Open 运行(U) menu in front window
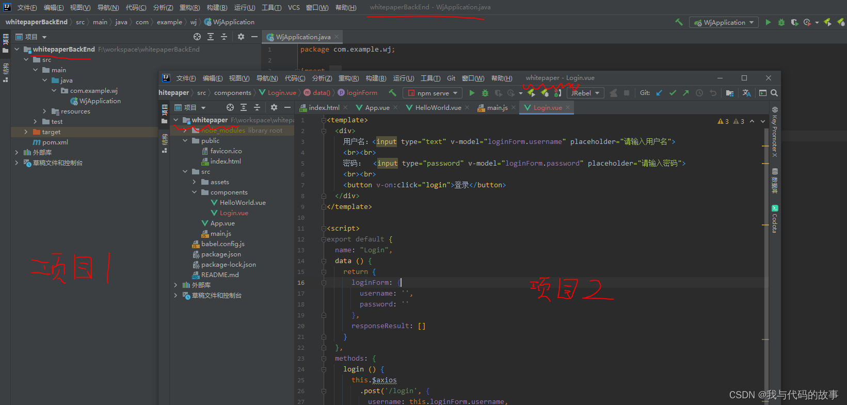847x405 pixels. tap(404, 78)
